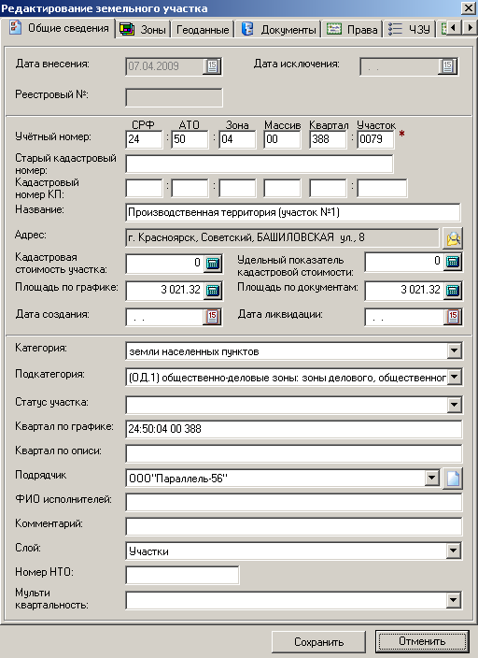The image size is (478, 658).
Task: Open the Зоны tab
Action: point(143,29)
